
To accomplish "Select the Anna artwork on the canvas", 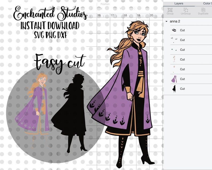I will click(121, 94).
